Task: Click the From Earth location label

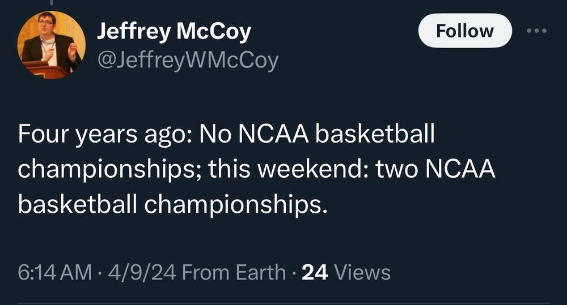Action: pyautogui.click(x=234, y=272)
